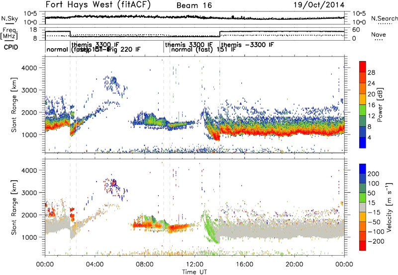Click 'Slant Range [km]' label of power panel

coord(14,105)
